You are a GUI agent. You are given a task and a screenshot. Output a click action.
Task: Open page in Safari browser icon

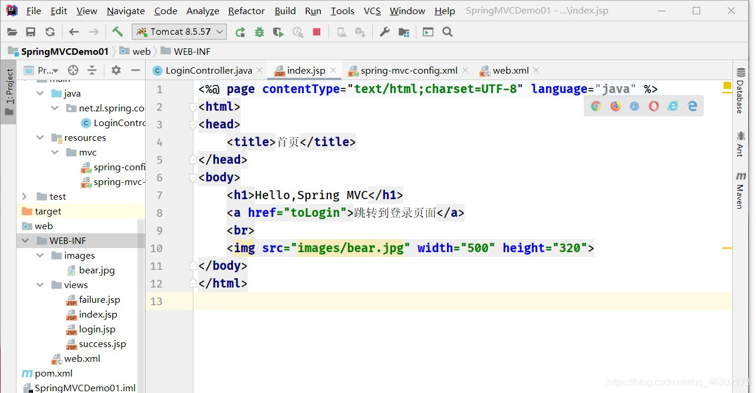tap(635, 106)
